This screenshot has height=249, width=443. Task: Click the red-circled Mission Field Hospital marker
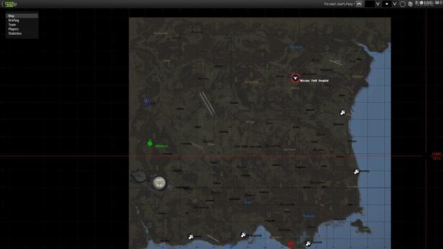295,77
